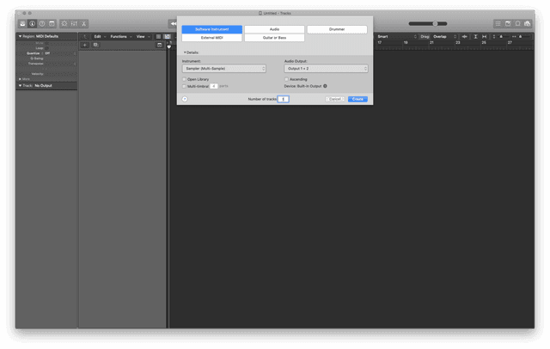Viewport: 550px width, 349px height.
Task: Open the View menu
Action: (143, 36)
